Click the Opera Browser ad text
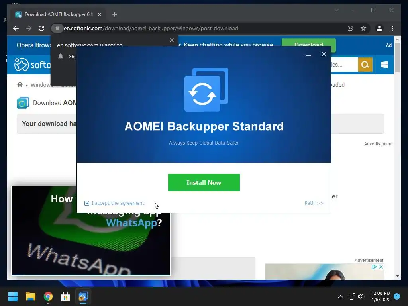408x306 pixels. click(34, 45)
